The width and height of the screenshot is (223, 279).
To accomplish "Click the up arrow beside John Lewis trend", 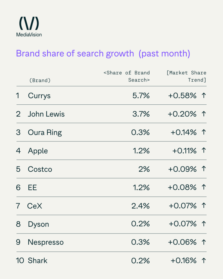I will tap(203, 114).
